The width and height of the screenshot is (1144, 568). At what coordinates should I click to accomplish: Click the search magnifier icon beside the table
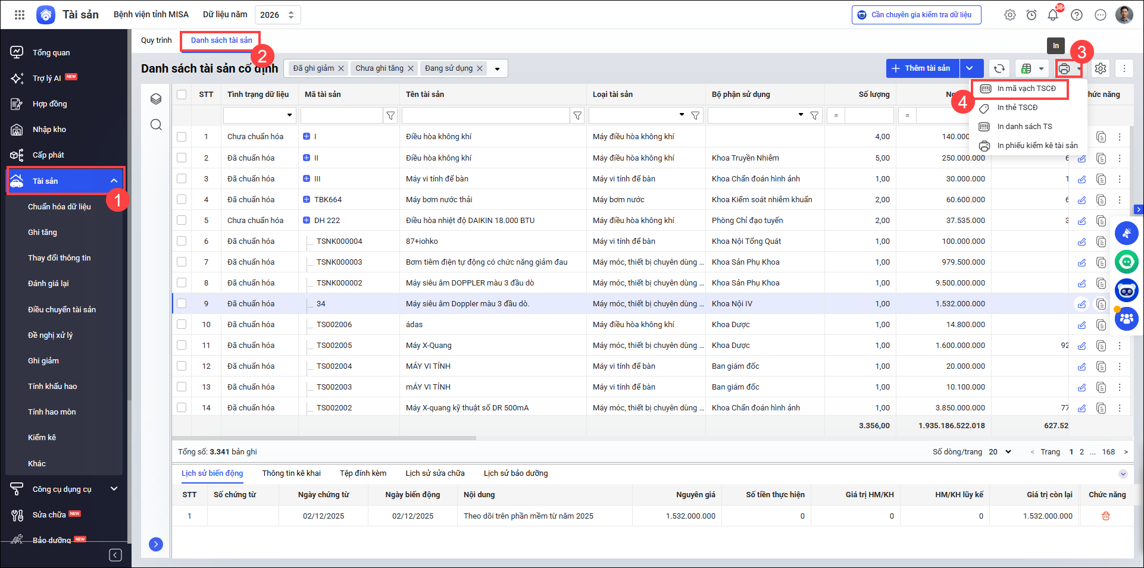click(x=156, y=124)
